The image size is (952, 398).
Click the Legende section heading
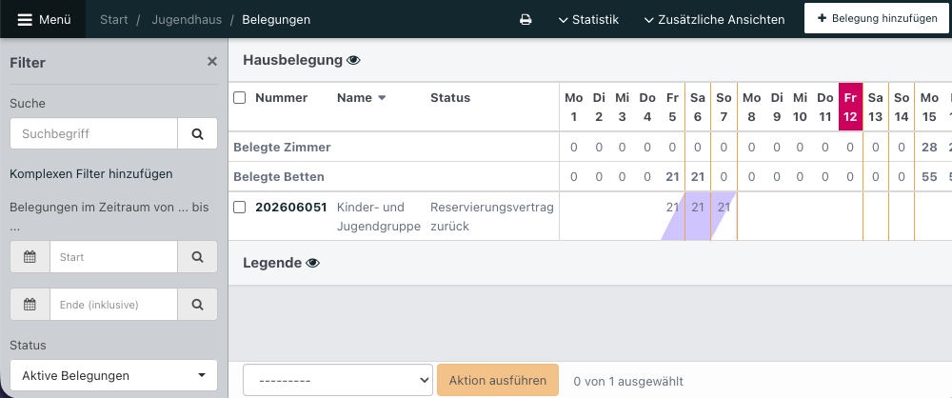point(272,263)
